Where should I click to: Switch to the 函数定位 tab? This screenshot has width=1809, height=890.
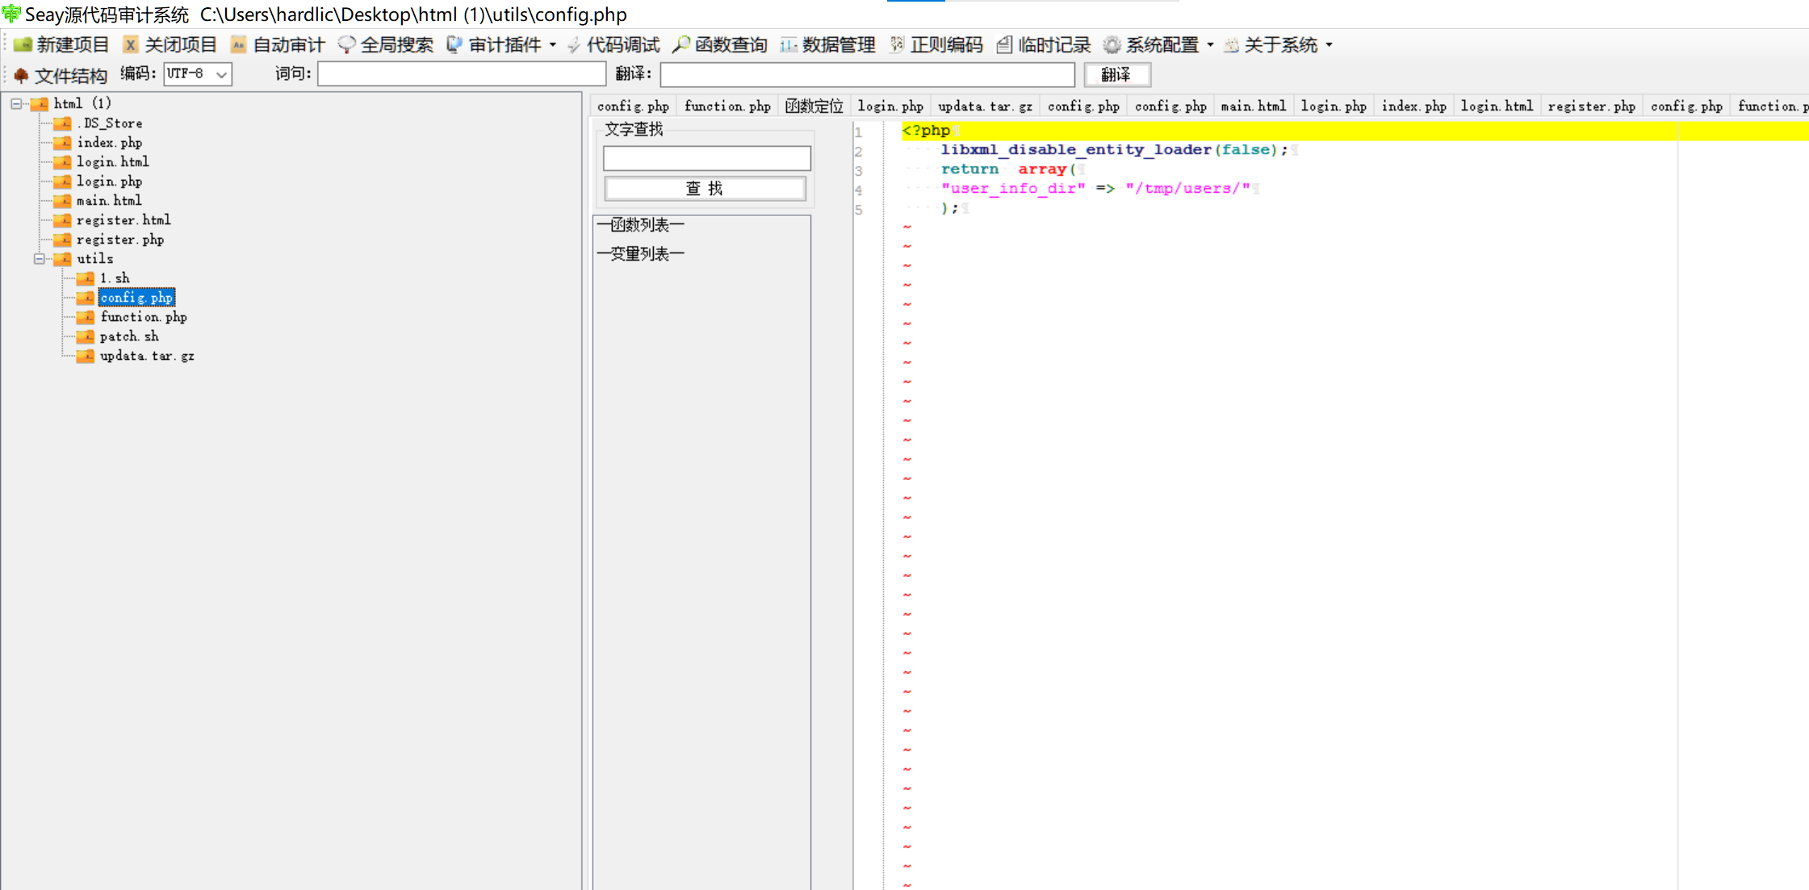(814, 106)
